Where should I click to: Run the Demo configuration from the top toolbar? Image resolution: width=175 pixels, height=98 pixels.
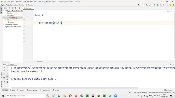tap(155, 5)
